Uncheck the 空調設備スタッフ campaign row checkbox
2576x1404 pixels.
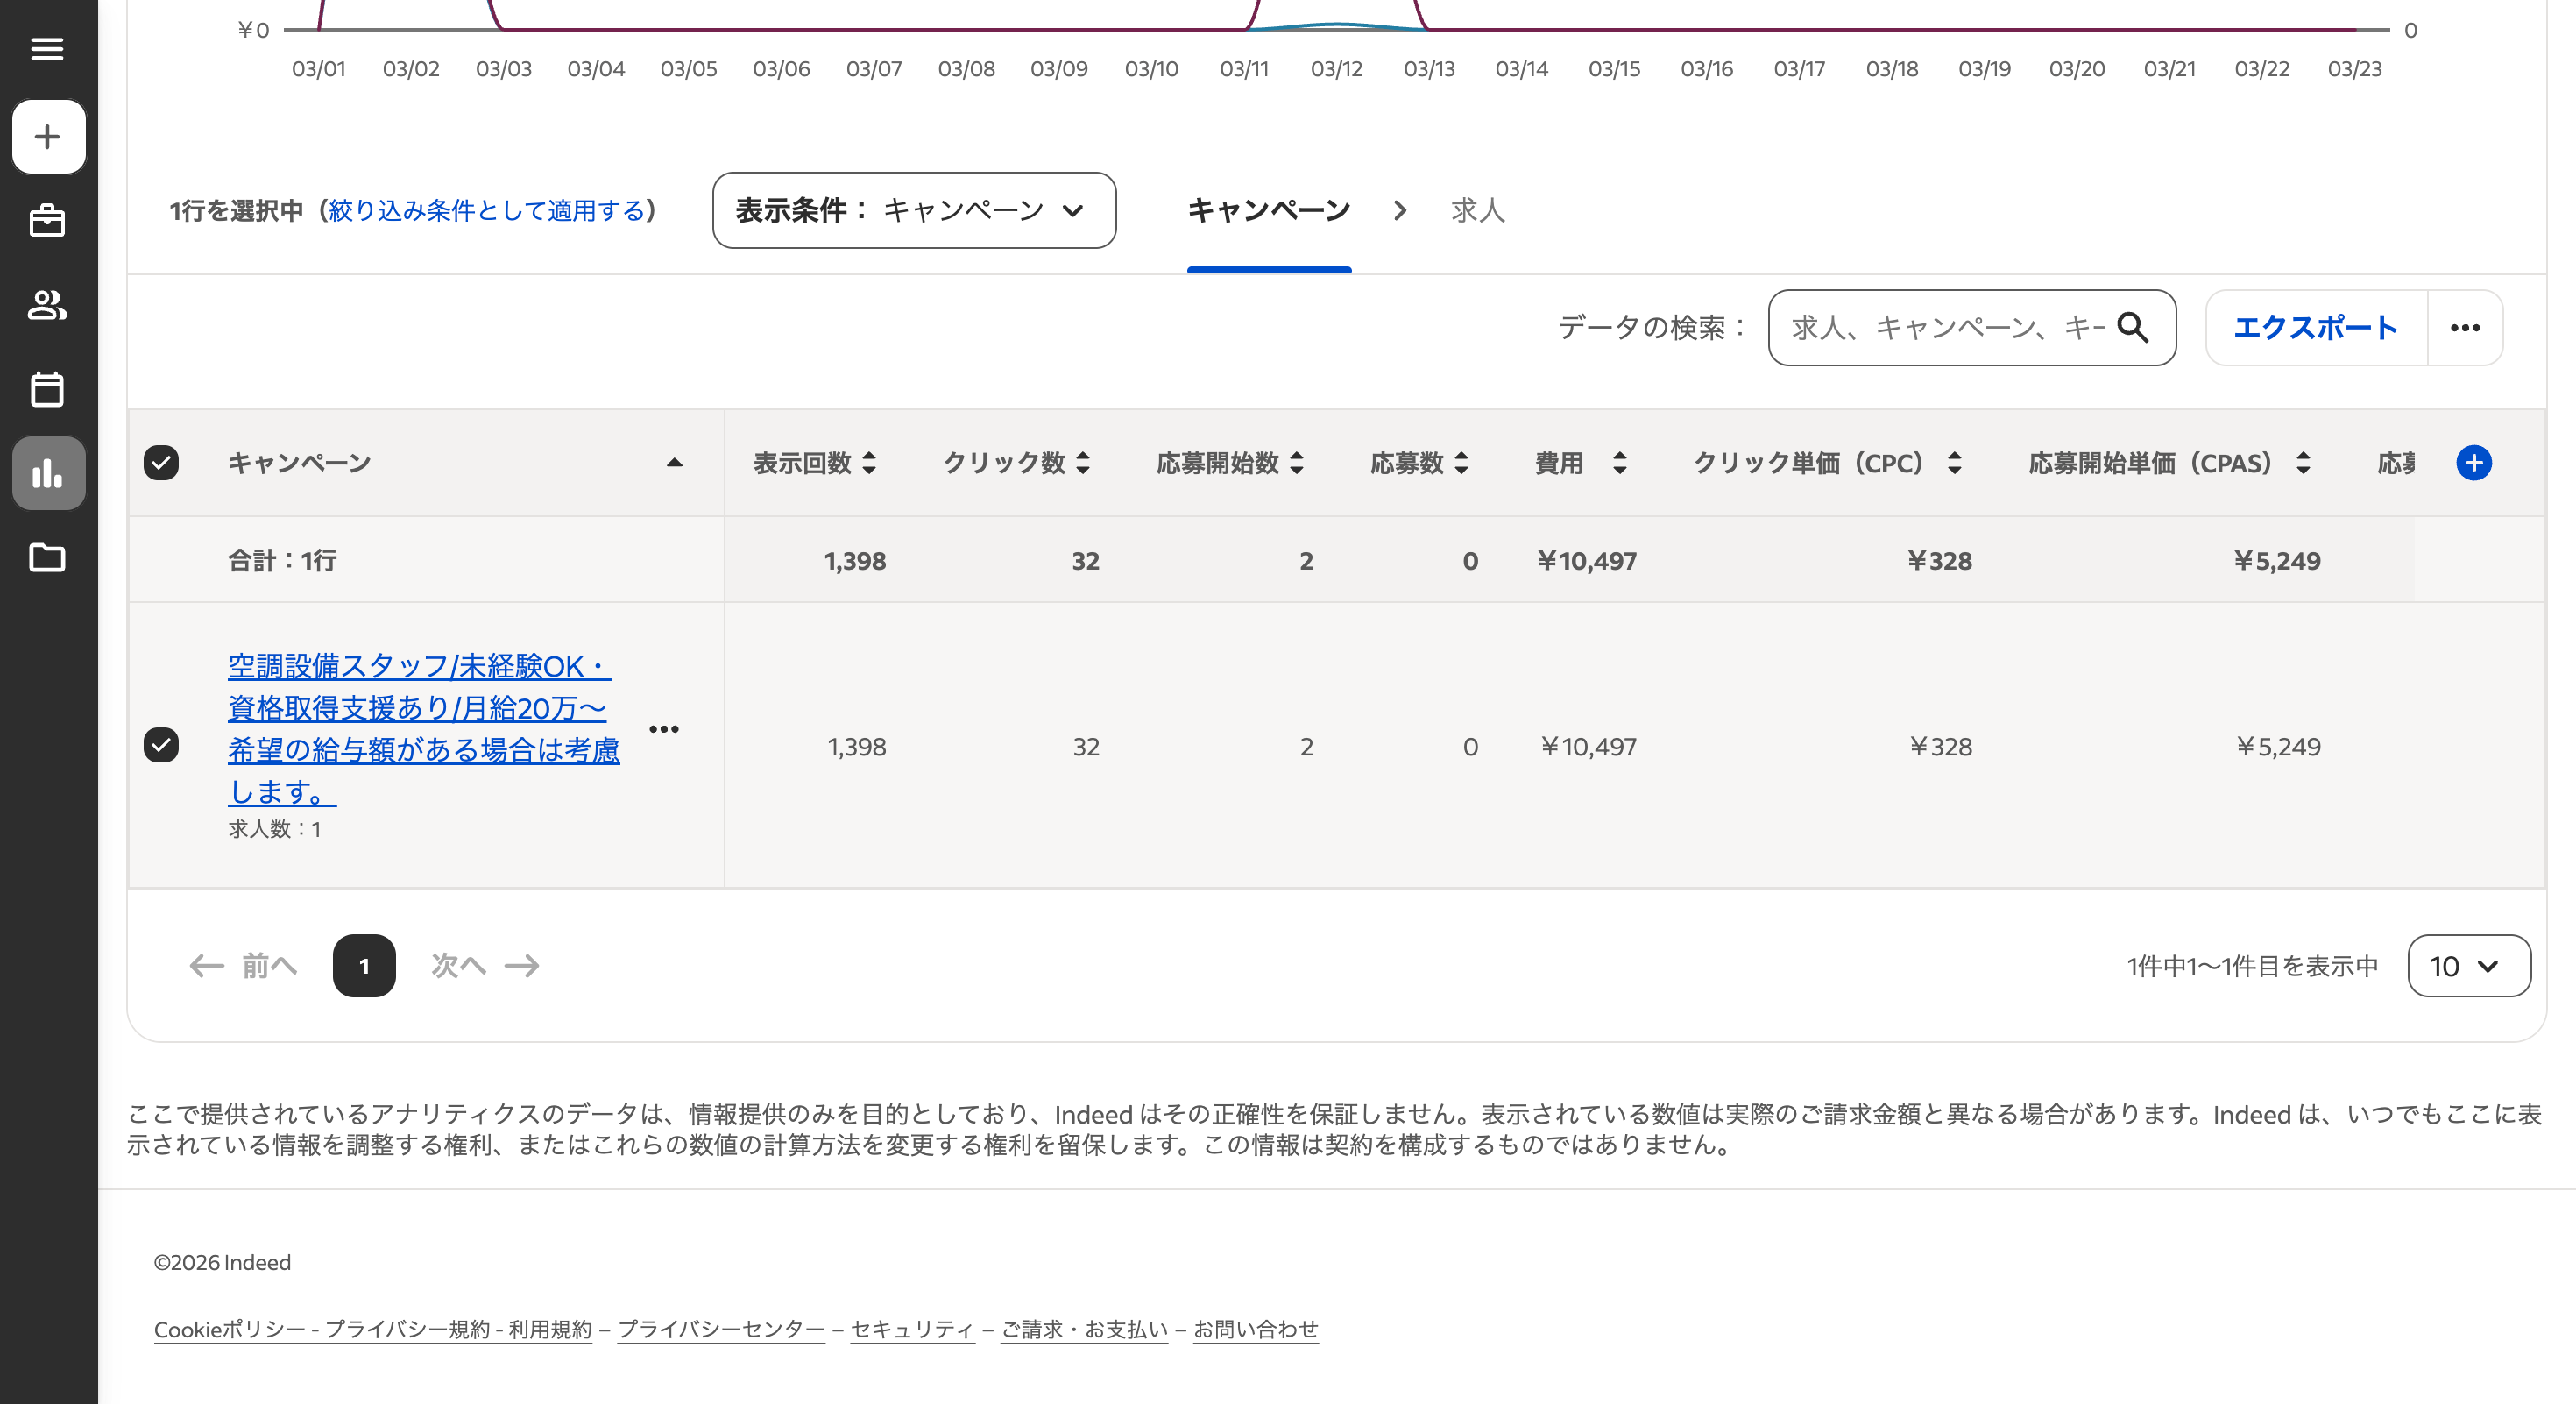click(x=161, y=745)
